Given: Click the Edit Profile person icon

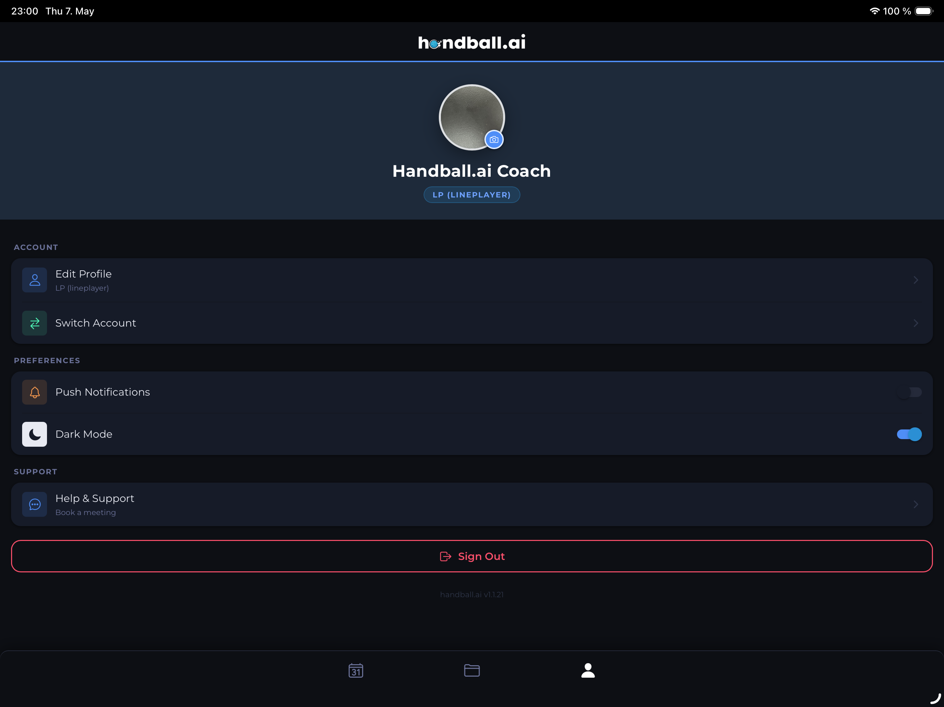Looking at the screenshot, I should 35,280.
